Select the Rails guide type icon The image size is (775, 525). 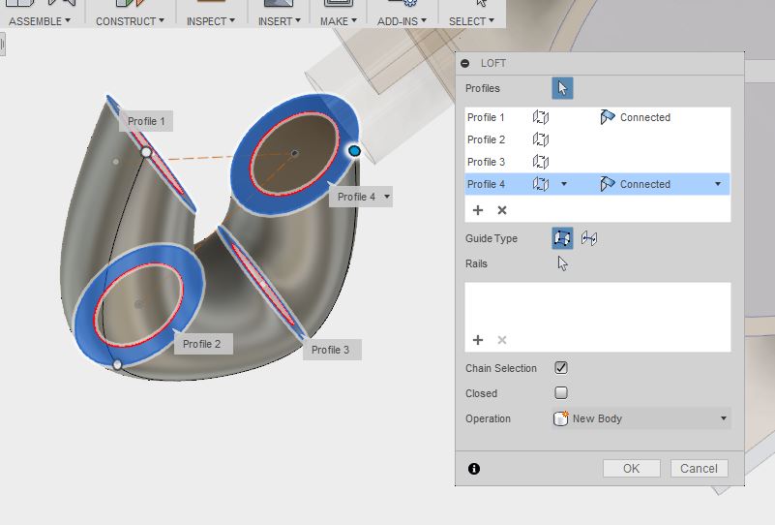click(562, 238)
